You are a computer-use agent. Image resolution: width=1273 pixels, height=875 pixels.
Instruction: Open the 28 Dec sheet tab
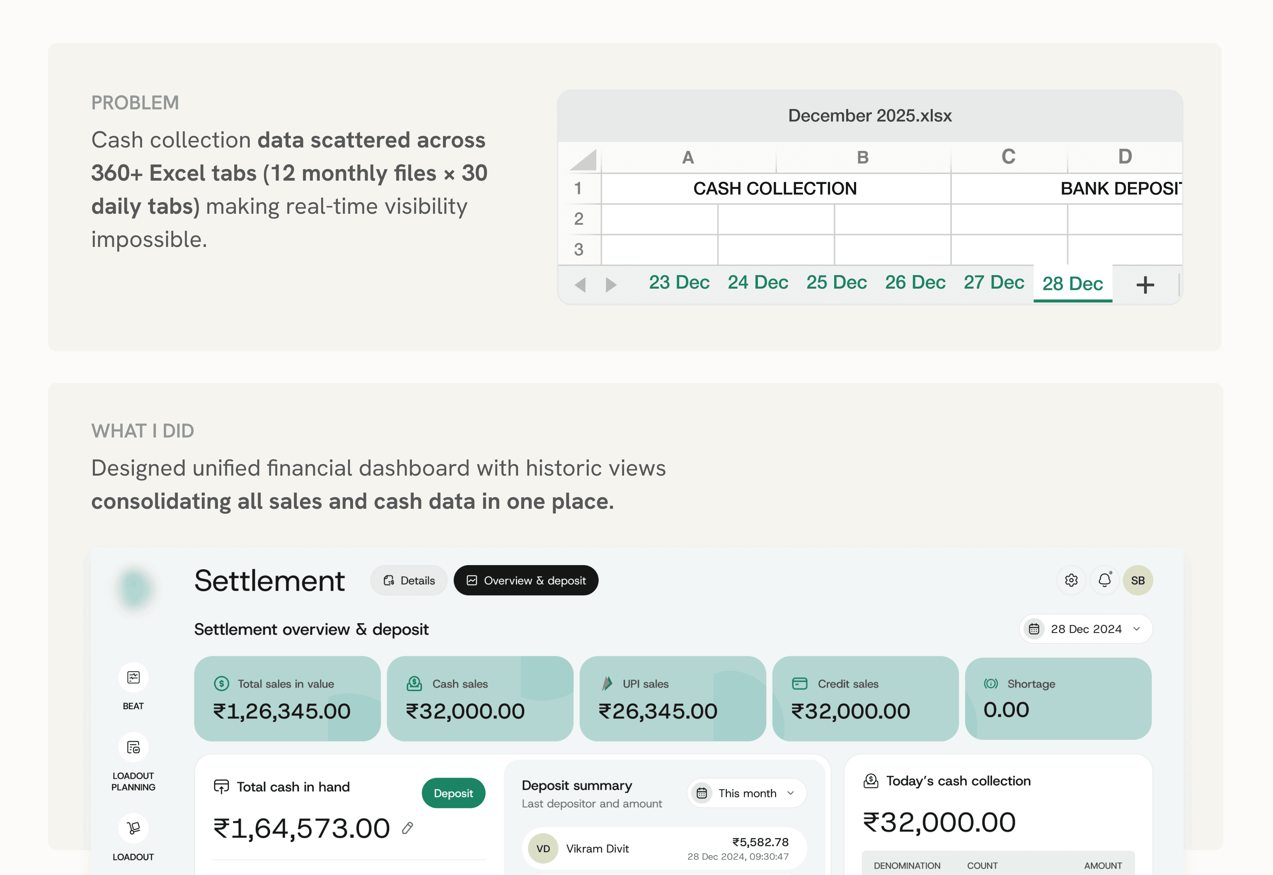pos(1072,283)
